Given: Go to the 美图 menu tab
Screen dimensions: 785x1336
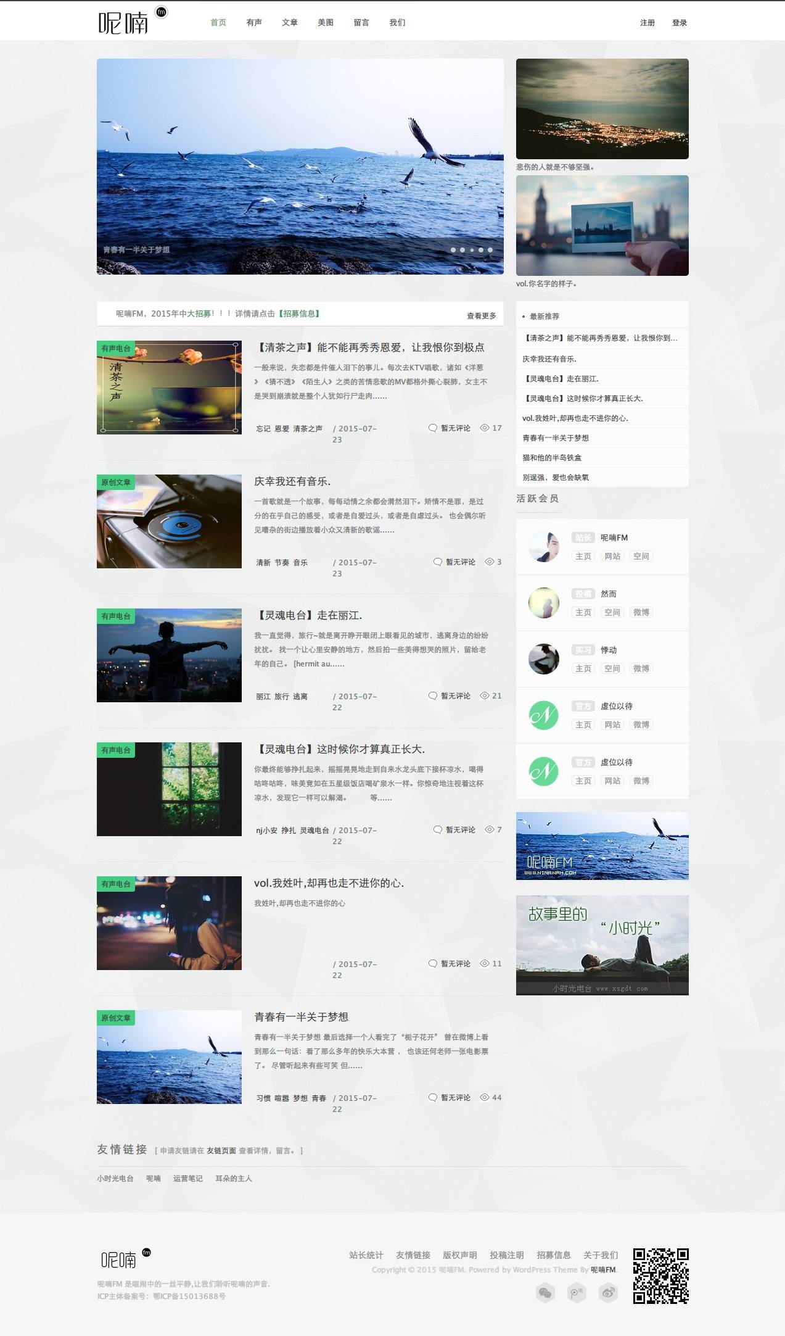Looking at the screenshot, I should click(x=326, y=23).
